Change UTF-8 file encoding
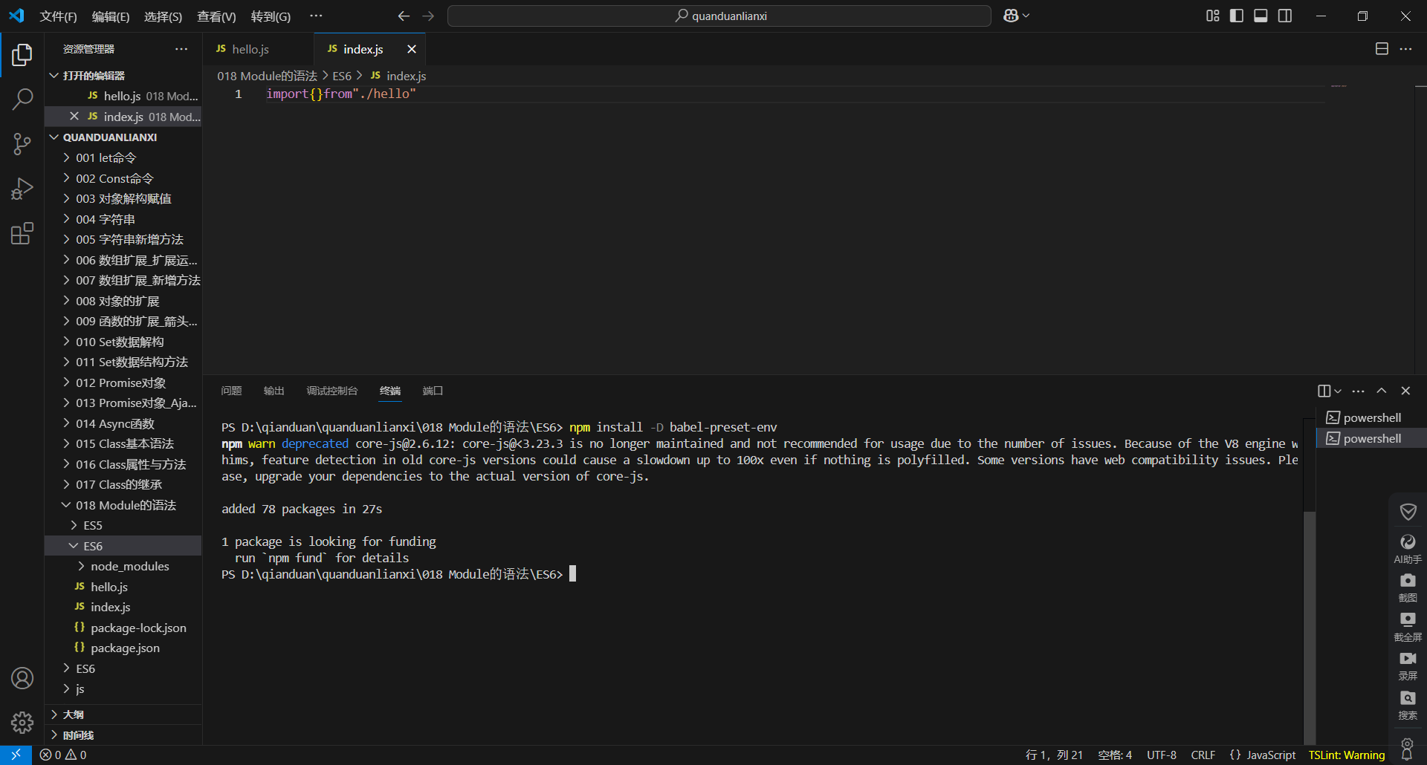This screenshot has width=1427, height=765. pos(1161,755)
